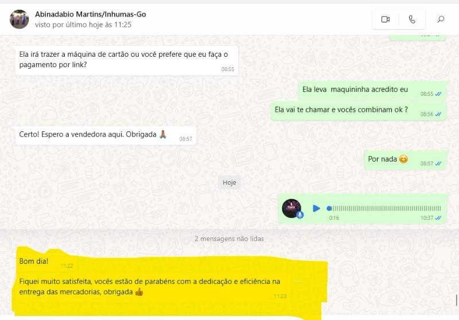459x320 pixels.
Task: Play the 0:16 voice message
Action: tap(316, 208)
